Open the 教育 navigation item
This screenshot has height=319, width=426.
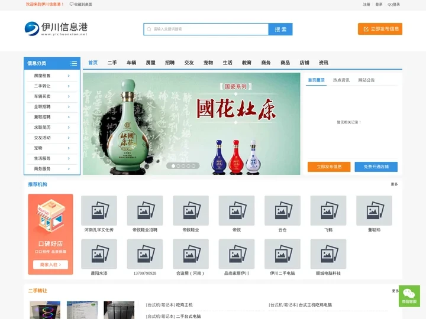(x=247, y=63)
